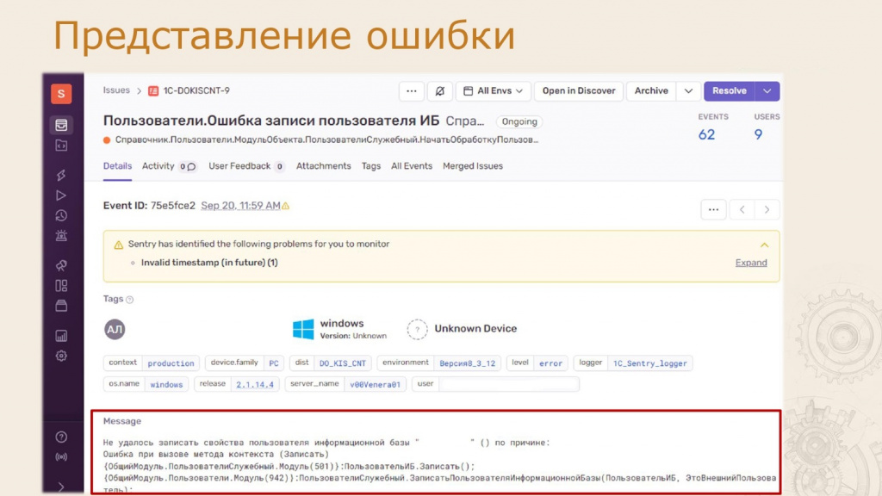Click the 1C-DOKISCNT-9 issue ID
This screenshot has width=882, height=496.
coord(196,90)
